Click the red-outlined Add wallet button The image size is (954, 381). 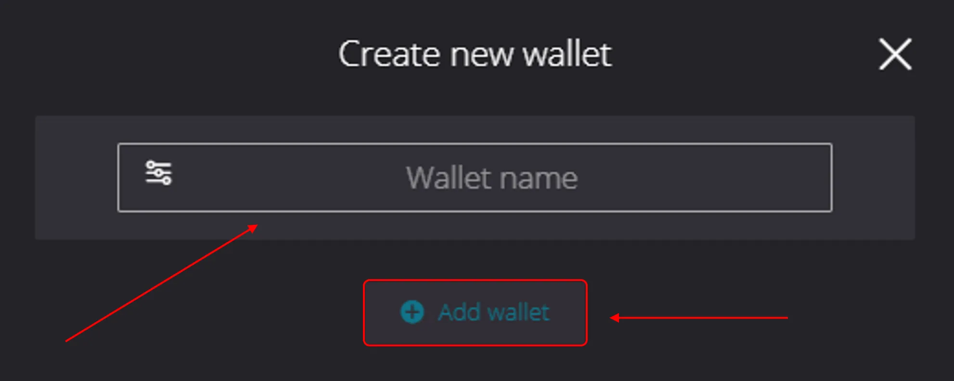(x=475, y=312)
